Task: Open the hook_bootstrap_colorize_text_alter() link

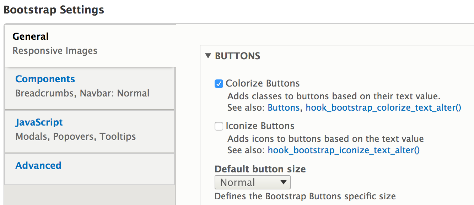Action: pyautogui.click(x=383, y=107)
